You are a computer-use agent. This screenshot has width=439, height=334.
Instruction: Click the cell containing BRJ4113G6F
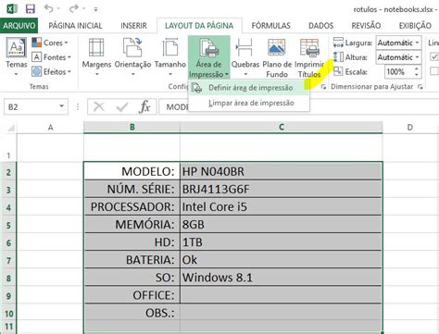tap(282, 189)
